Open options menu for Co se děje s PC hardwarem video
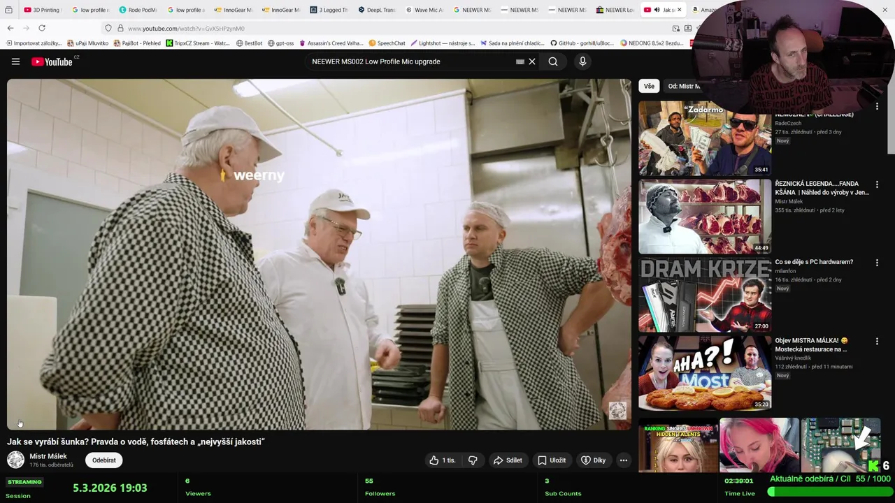This screenshot has width=895, height=503. (877, 263)
